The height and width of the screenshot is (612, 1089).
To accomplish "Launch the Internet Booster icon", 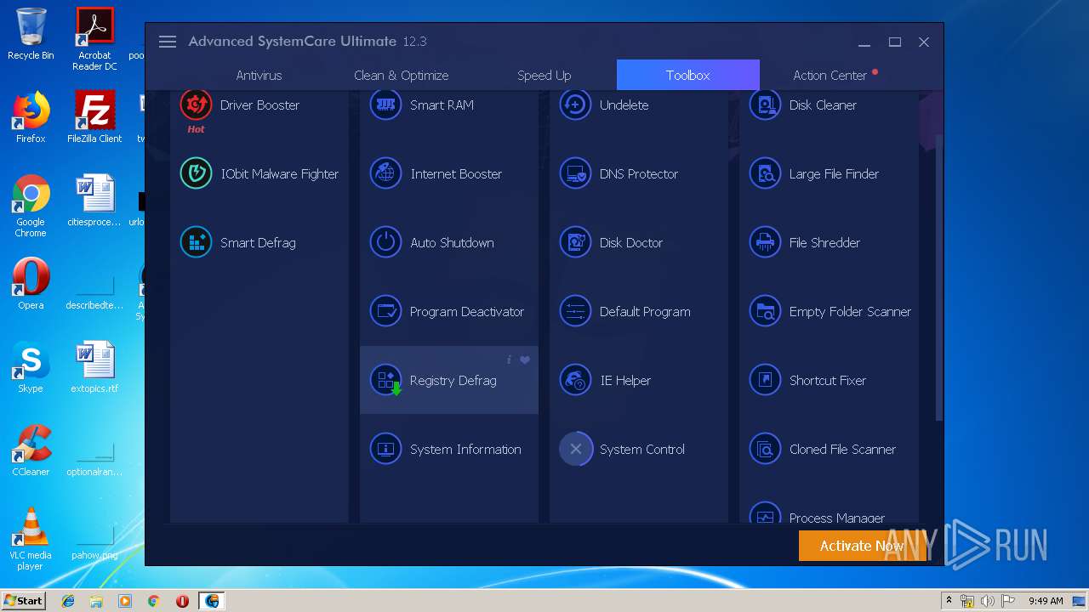I will pos(385,173).
